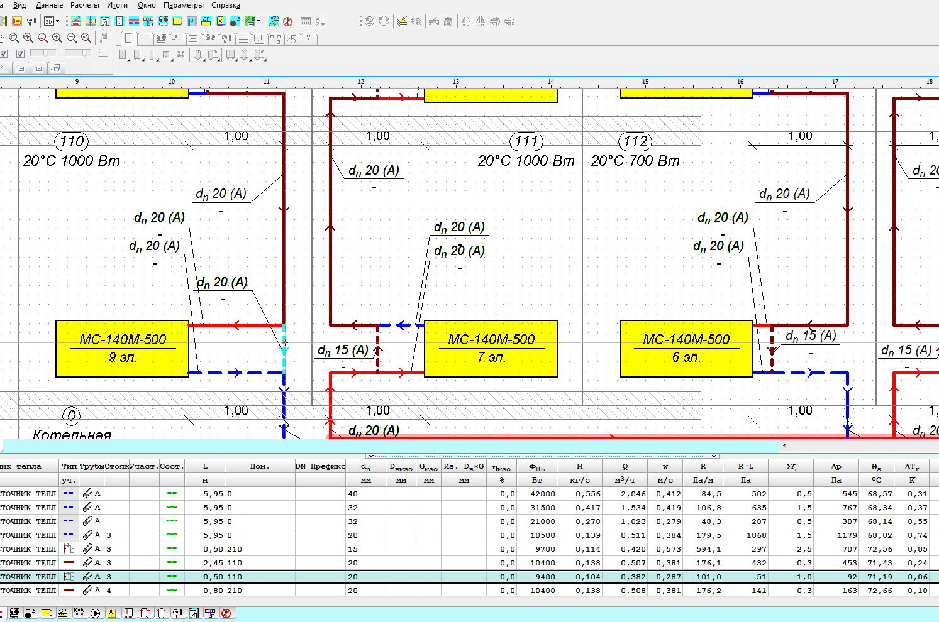Screen dimensions: 939x622
Task: Open the Расчеты menu
Action: pos(84,5)
